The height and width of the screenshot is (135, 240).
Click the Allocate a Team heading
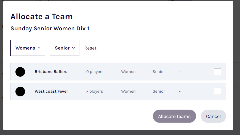(42, 17)
